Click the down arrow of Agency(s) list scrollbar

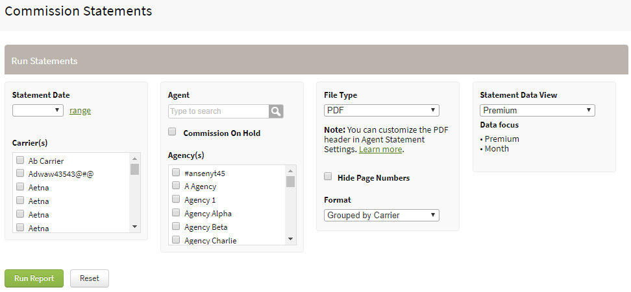(x=291, y=240)
